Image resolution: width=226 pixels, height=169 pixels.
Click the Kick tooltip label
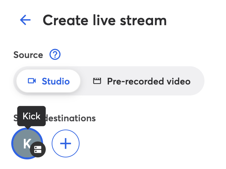(31, 116)
